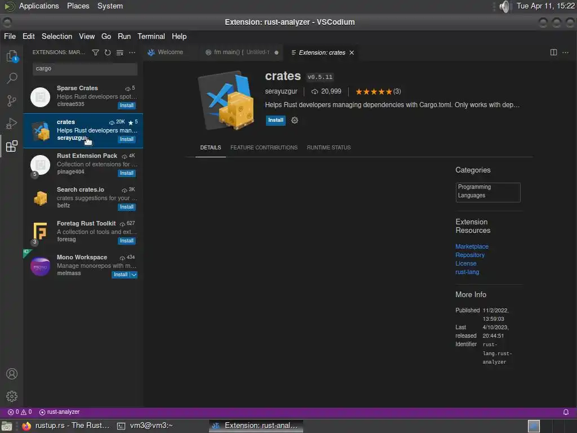Open the Accounts menu icon
Image resolution: width=577 pixels, height=433 pixels.
click(12, 374)
